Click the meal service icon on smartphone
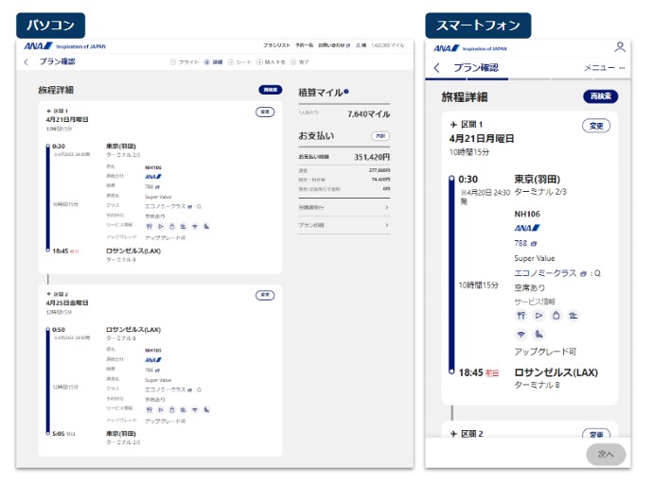 click(521, 316)
